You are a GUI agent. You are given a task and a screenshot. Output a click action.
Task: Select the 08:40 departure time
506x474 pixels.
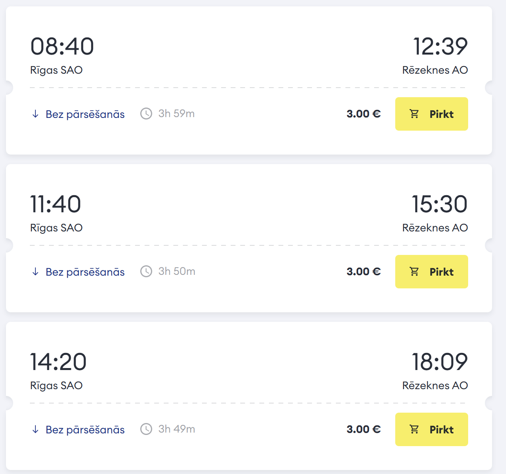click(62, 46)
